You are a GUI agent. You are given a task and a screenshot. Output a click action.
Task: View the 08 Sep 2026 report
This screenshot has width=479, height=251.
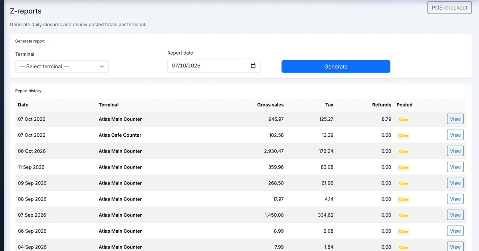455,199
